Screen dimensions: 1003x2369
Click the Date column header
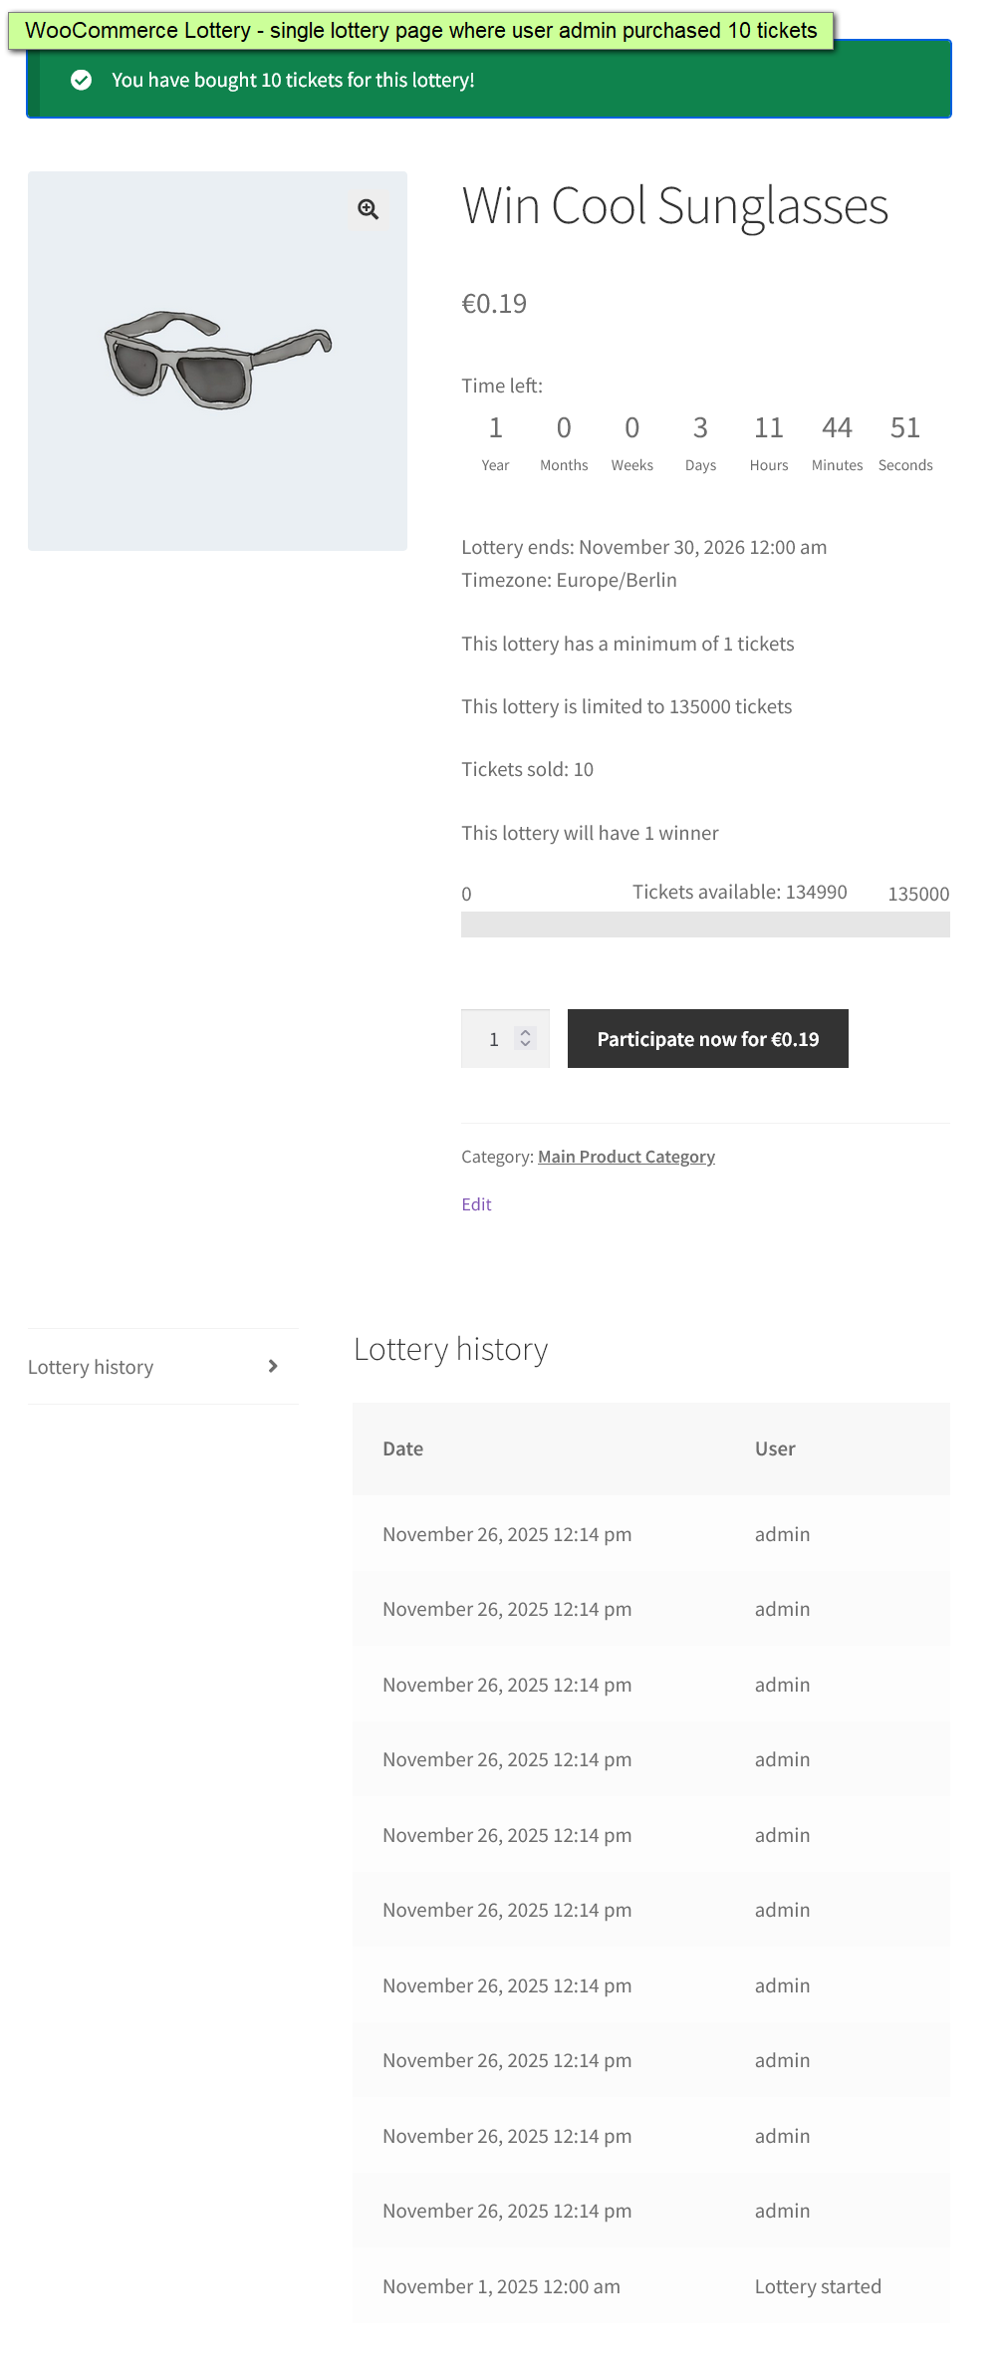pyautogui.click(x=403, y=1448)
